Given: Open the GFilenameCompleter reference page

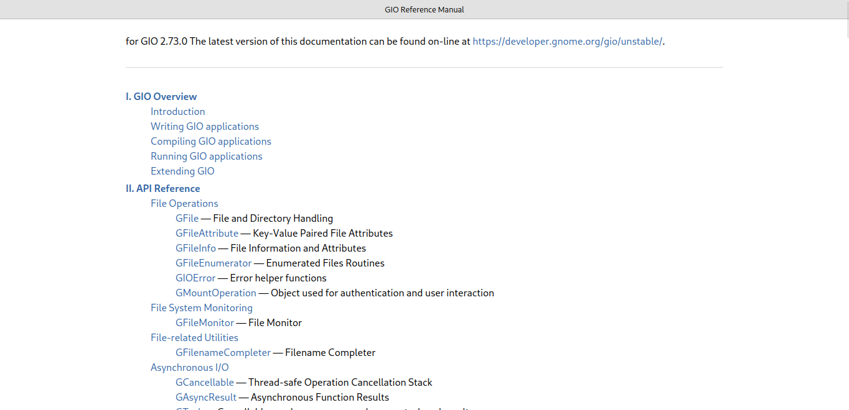Looking at the screenshot, I should pyautogui.click(x=223, y=352).
